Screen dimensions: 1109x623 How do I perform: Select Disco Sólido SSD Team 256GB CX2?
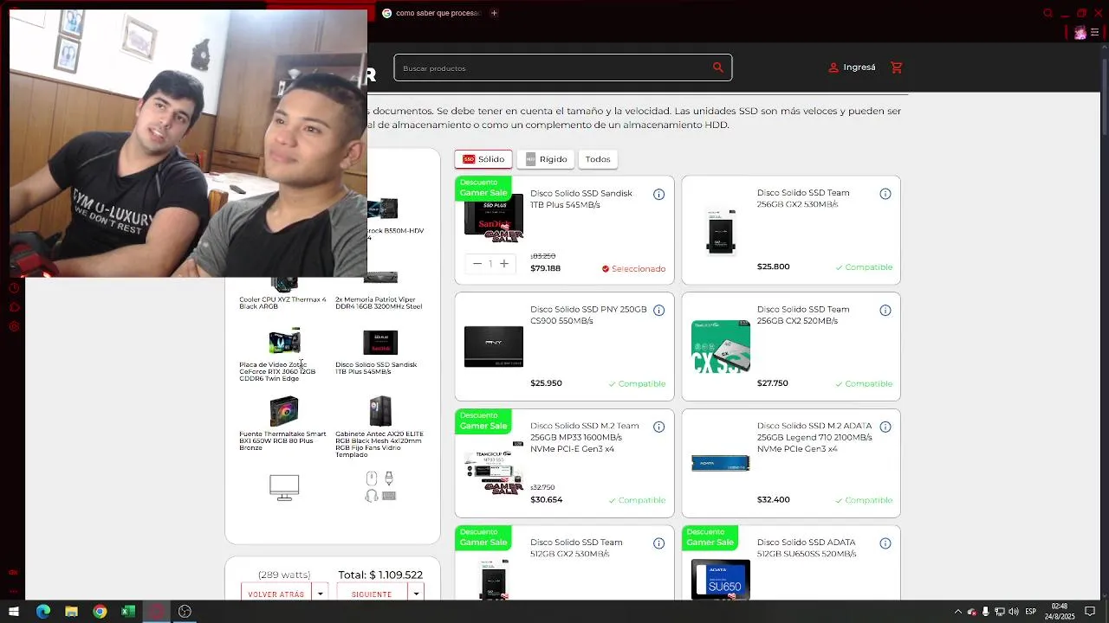tap(791, 346)
